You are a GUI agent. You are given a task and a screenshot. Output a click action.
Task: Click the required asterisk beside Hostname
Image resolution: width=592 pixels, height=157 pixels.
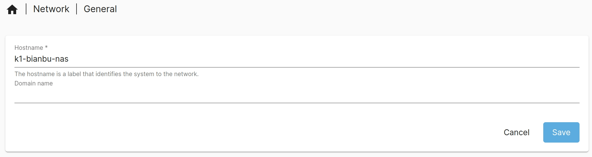click(46, 47)
